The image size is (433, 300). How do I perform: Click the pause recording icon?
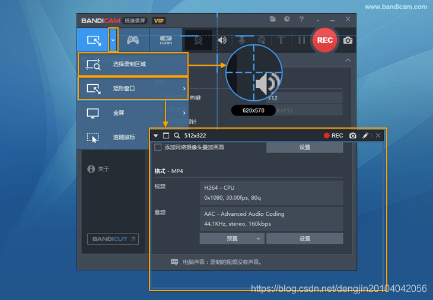pyautogui.click(x=301, y=40)
